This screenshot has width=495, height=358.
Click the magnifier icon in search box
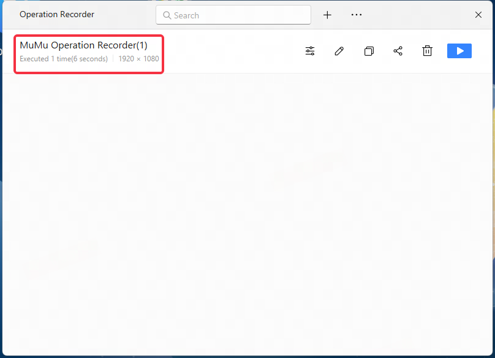[x=167, y=15]
